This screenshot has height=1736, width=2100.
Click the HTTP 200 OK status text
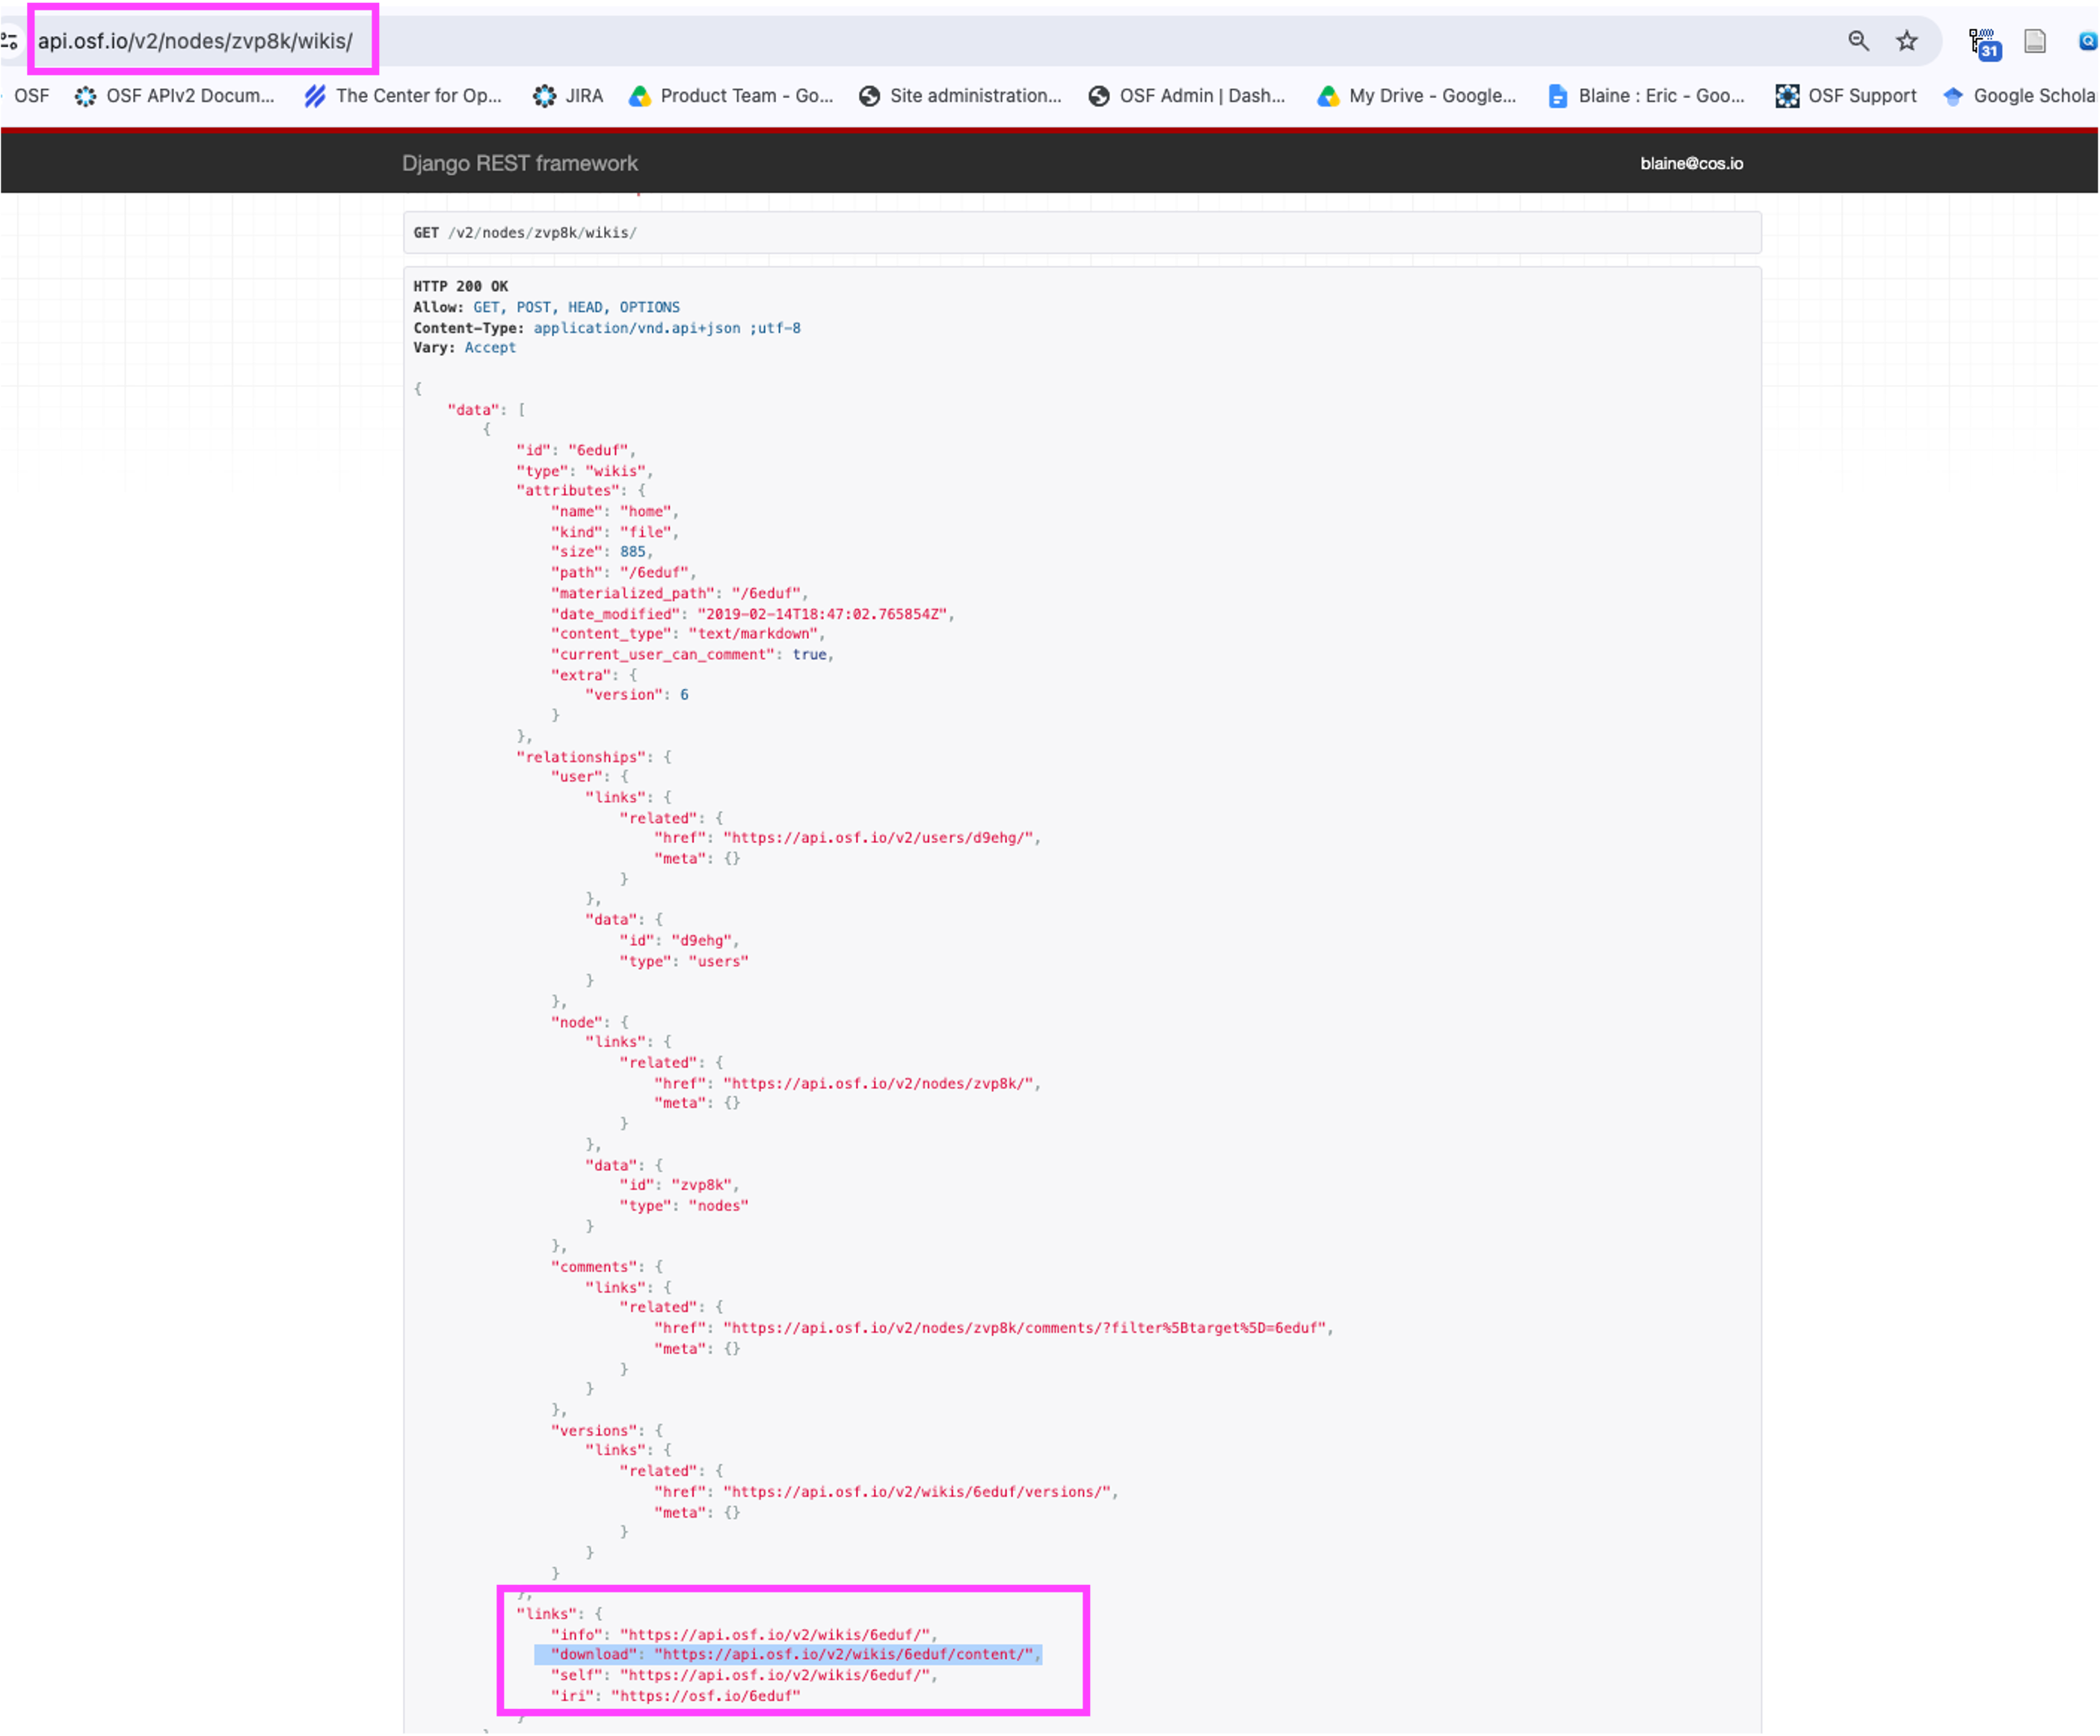461,285
